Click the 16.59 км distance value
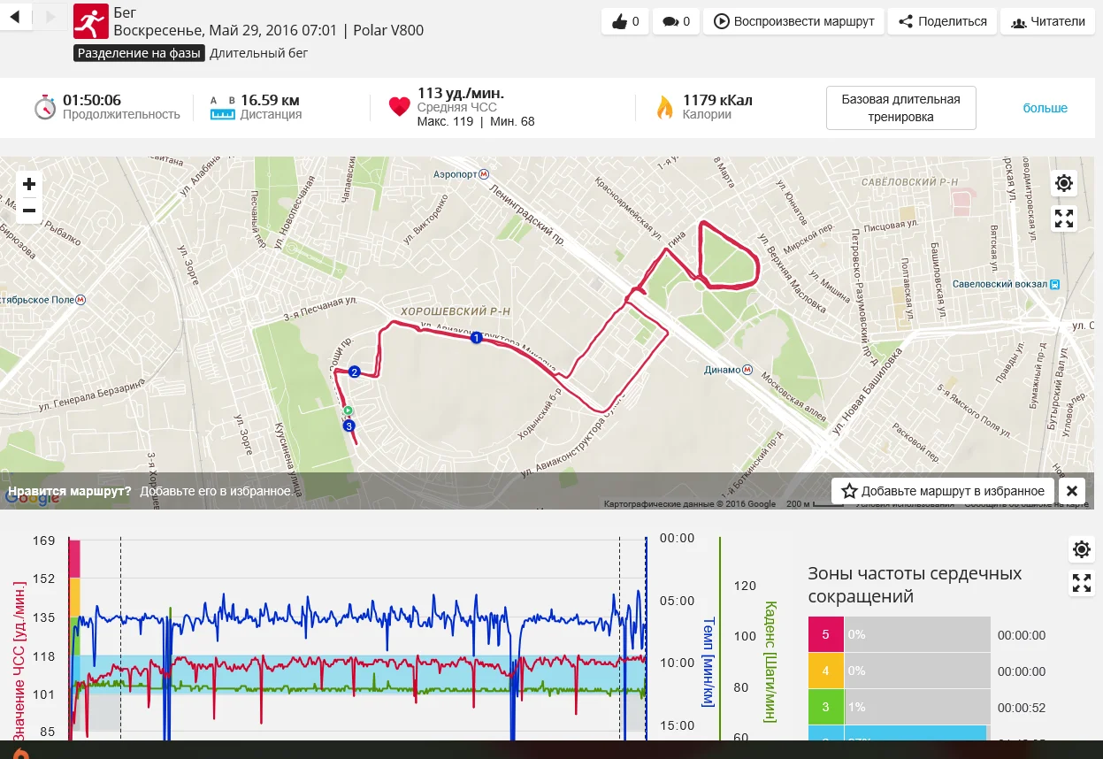This screenshot has height=759, width=1103. [270, 100]
